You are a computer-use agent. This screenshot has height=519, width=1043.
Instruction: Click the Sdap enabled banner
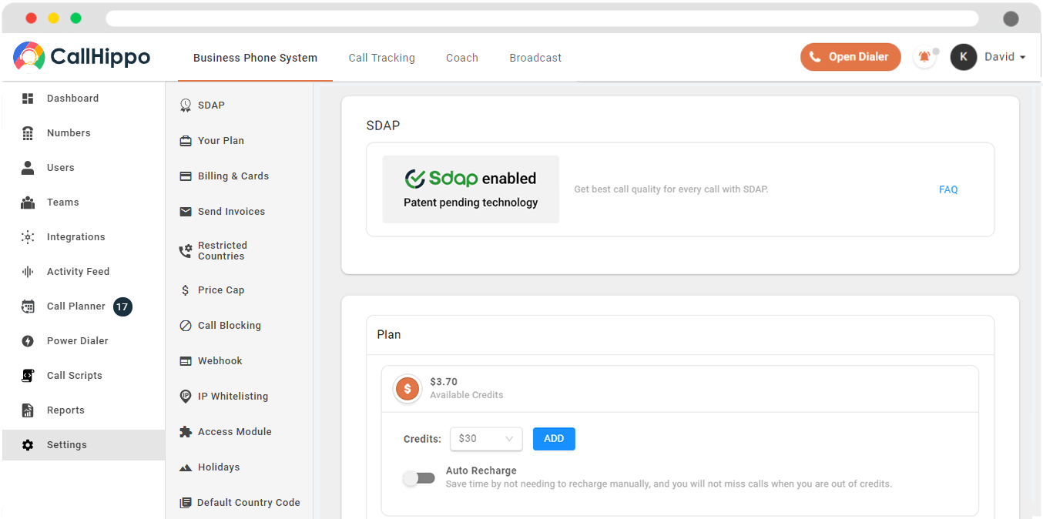point(471,189)
